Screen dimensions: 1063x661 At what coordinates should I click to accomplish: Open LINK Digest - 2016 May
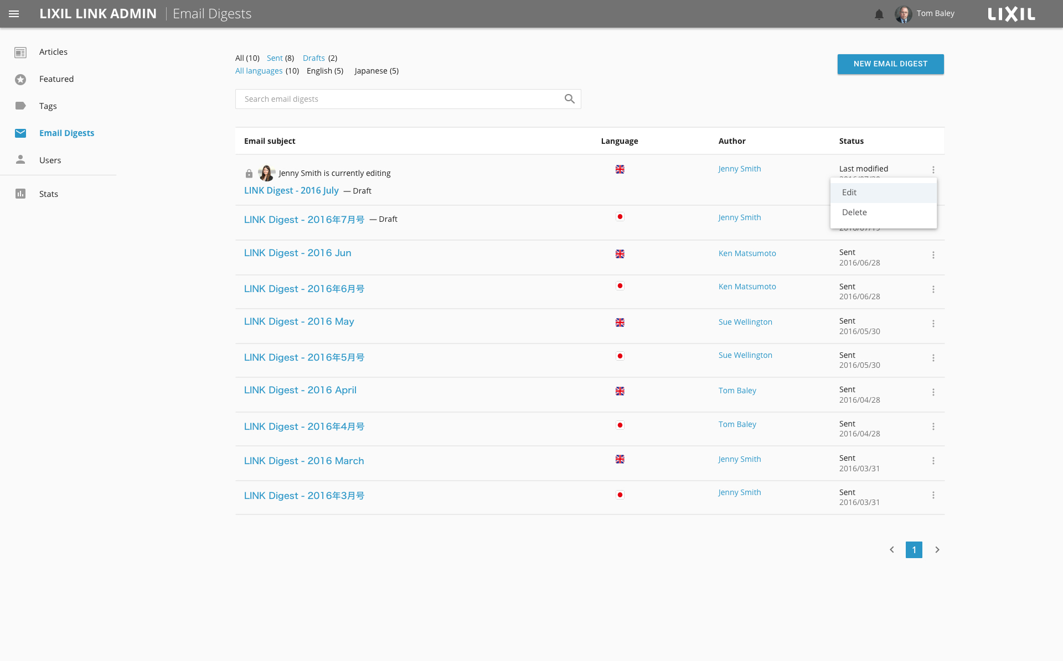pyautogui.click(x=299, y=321)
